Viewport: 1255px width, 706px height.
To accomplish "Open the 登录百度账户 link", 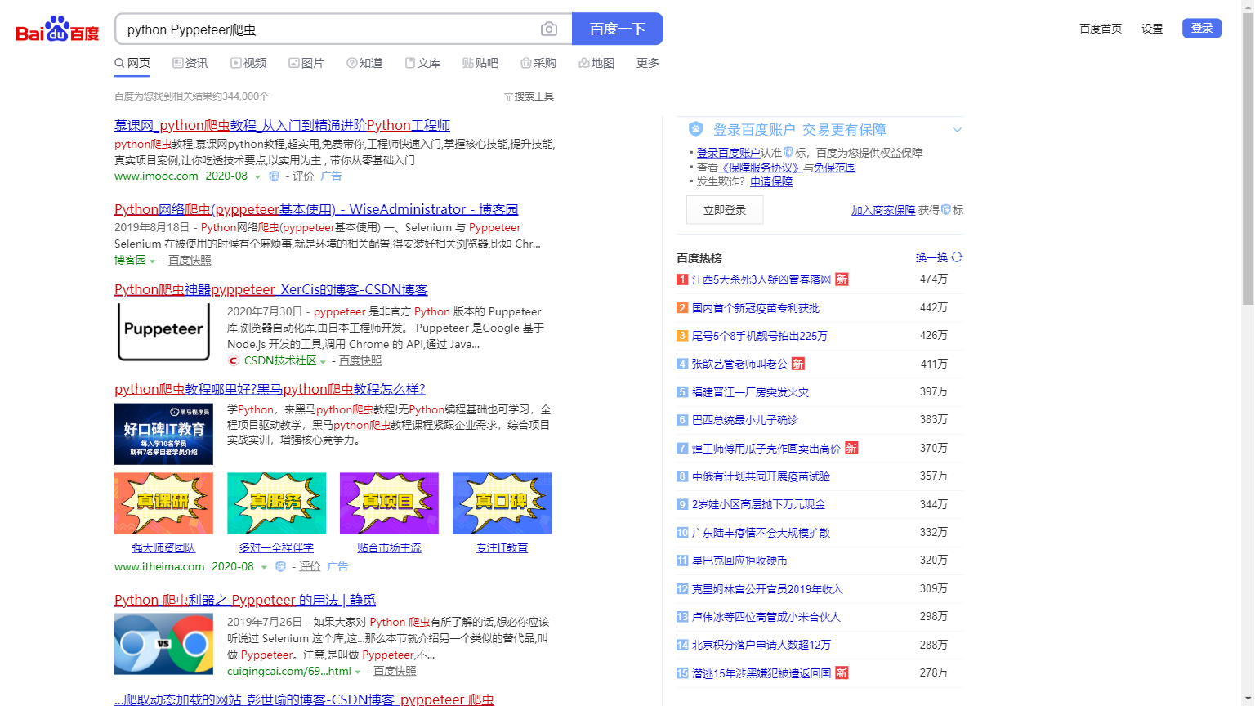I will pyautogui.click(x=728, y=153).
